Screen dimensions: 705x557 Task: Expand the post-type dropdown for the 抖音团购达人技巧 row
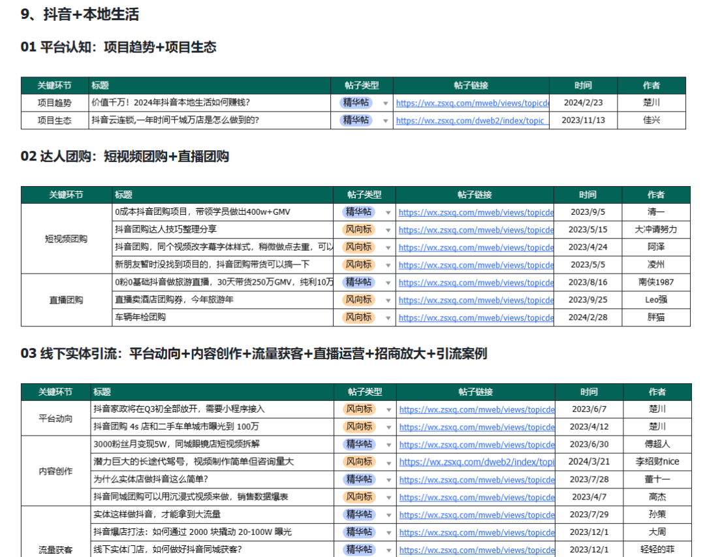(x=388, y=231)
